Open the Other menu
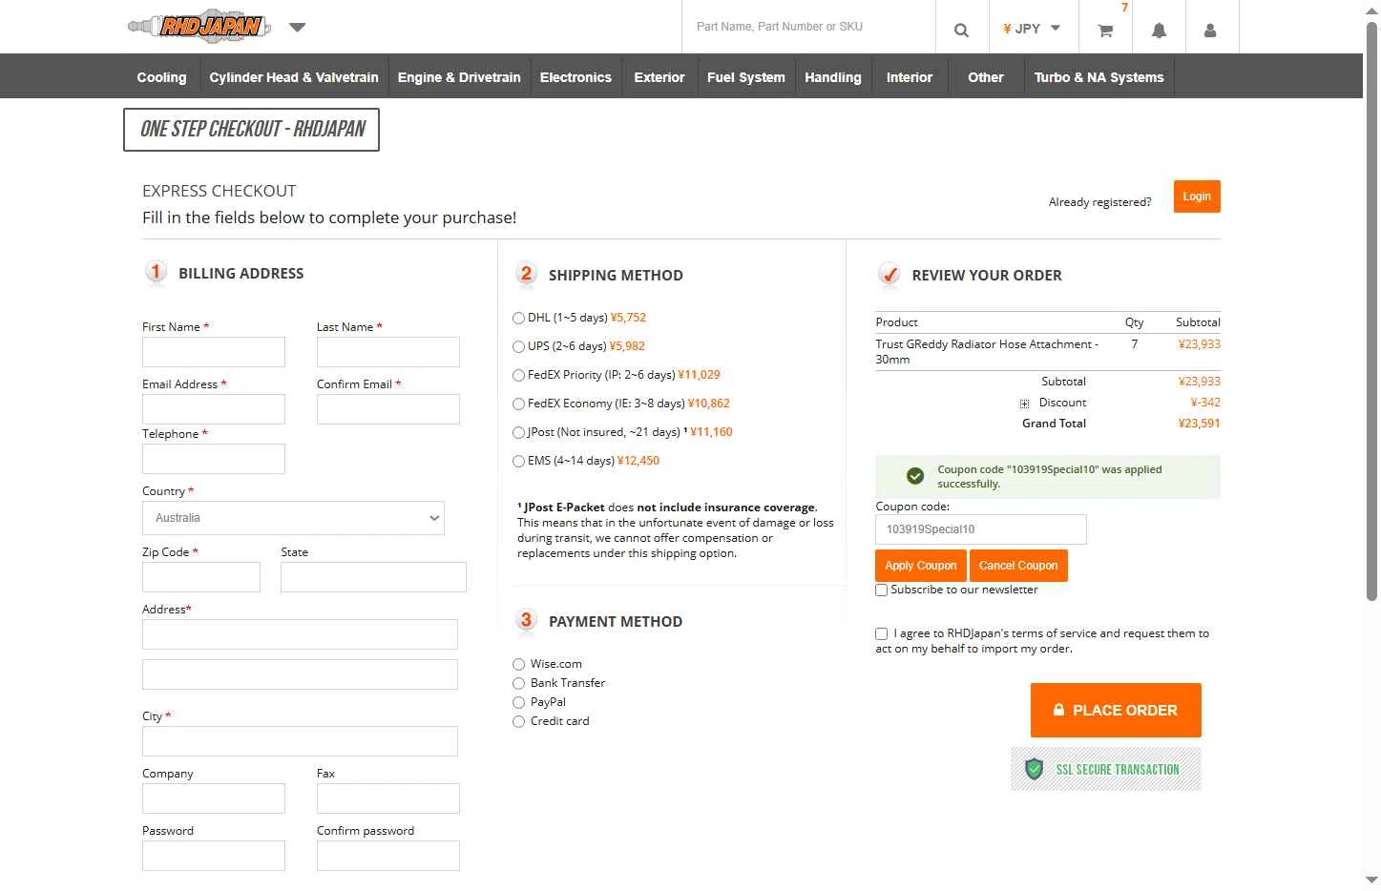The image size is (1381, 891). click(986, 77)
